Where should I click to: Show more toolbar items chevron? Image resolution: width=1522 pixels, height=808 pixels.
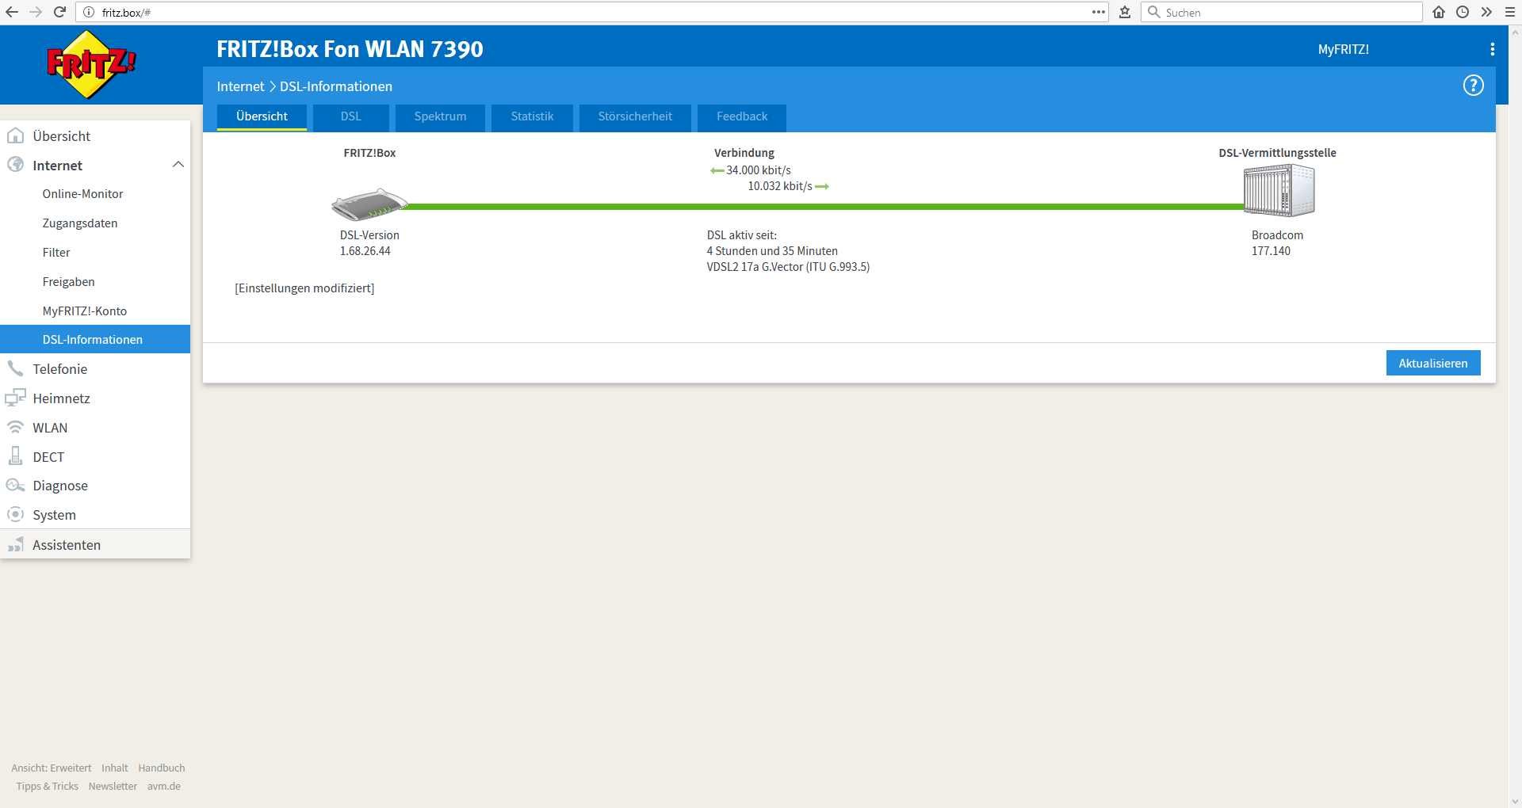1486,12
